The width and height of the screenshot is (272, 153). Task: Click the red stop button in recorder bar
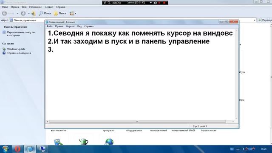point(164,3)
